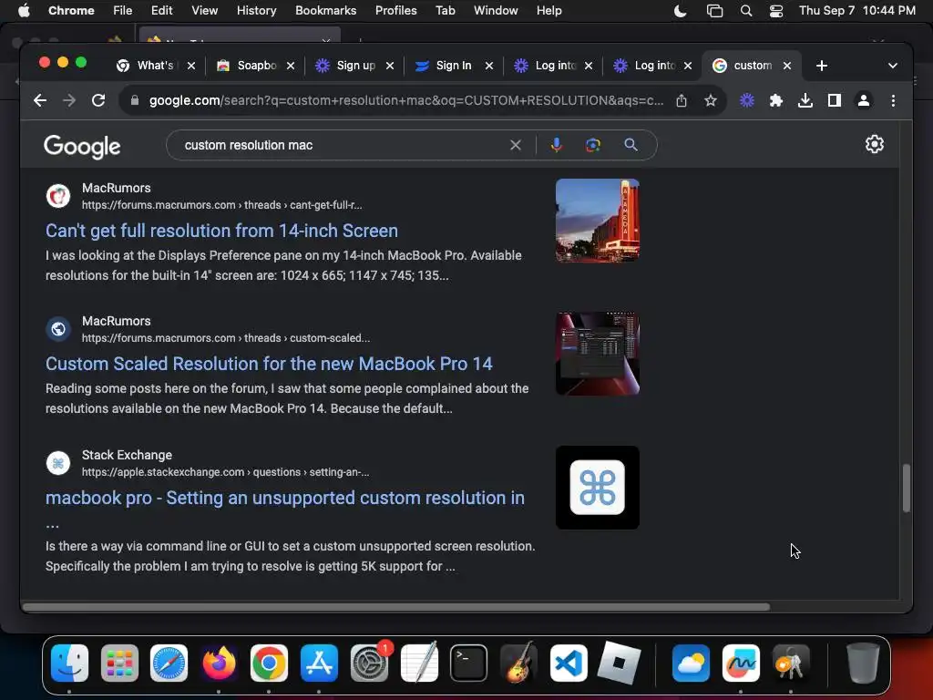This screenshot has height=700, width=933.
Task: Expand the tab search chevron
Action: tap(893, 66)
